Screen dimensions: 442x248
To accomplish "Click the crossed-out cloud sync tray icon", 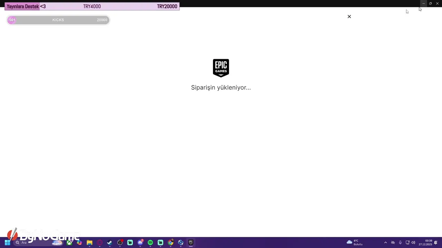I will click(x=393, y=242).
